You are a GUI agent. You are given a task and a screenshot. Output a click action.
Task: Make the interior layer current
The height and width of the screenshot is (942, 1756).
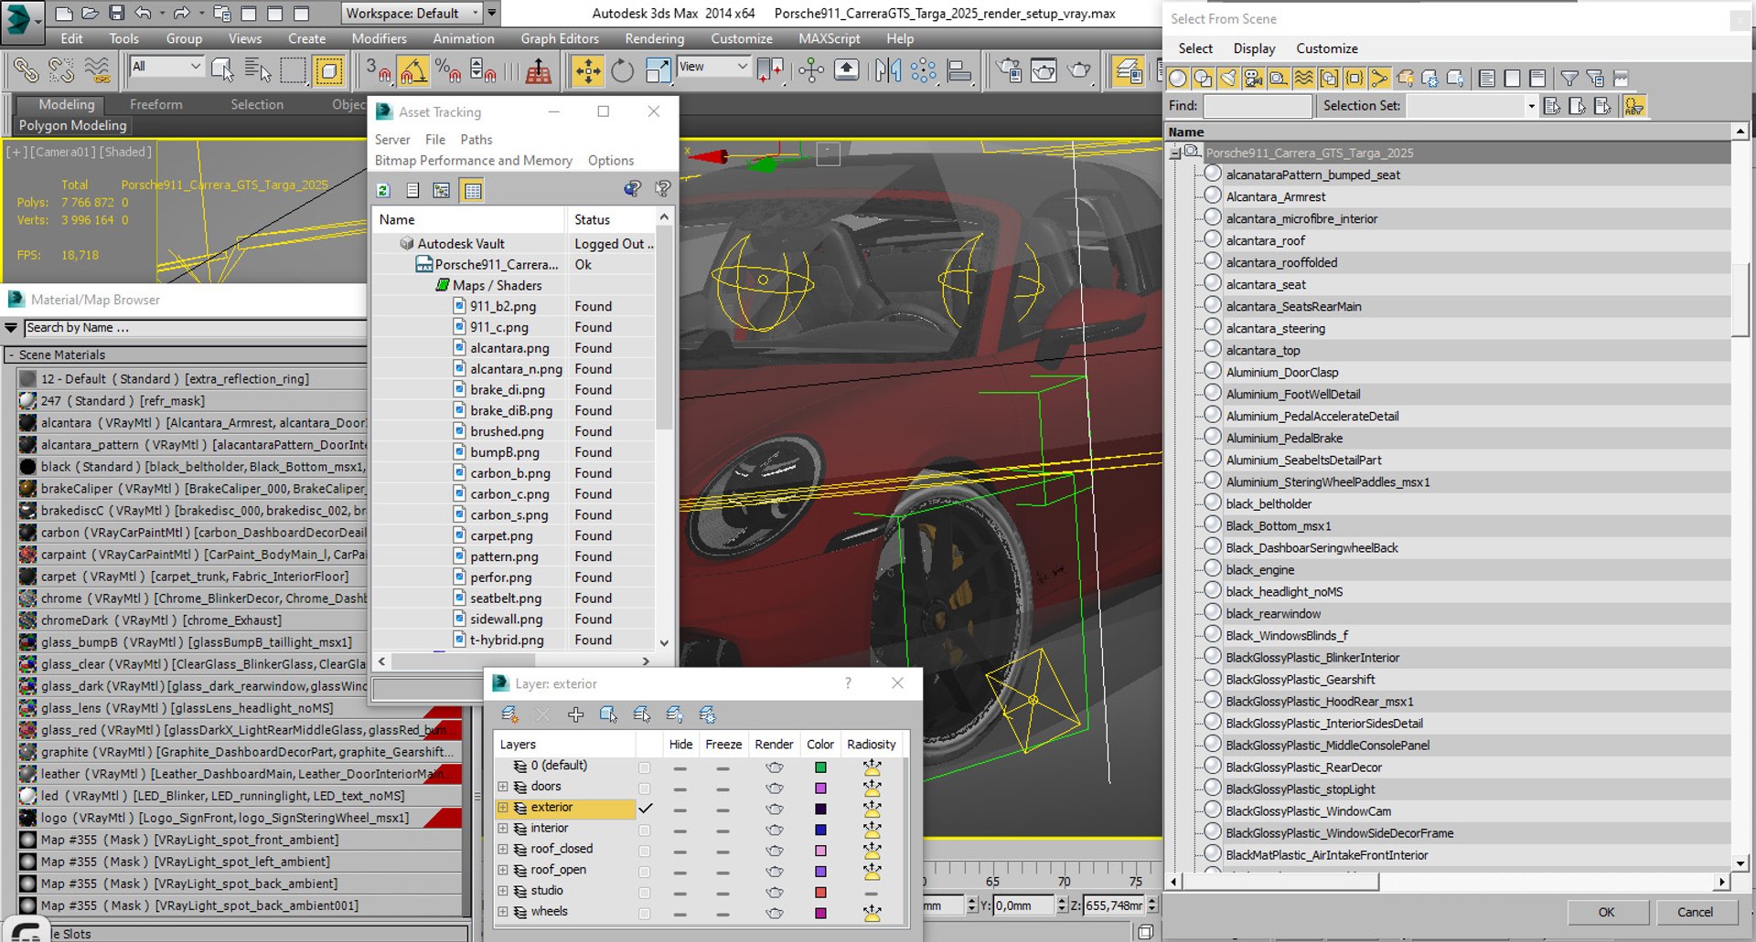[645, 830]
